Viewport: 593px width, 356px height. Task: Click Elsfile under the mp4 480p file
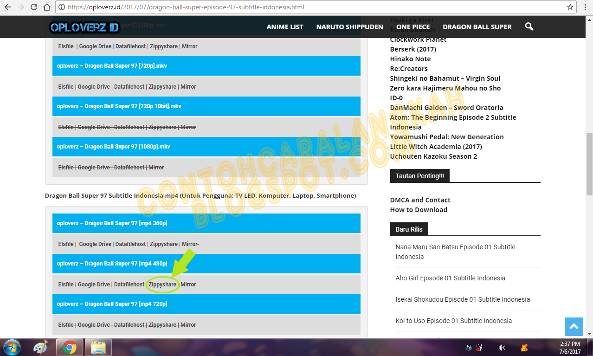pyautogui.click(x=66, y=285)
